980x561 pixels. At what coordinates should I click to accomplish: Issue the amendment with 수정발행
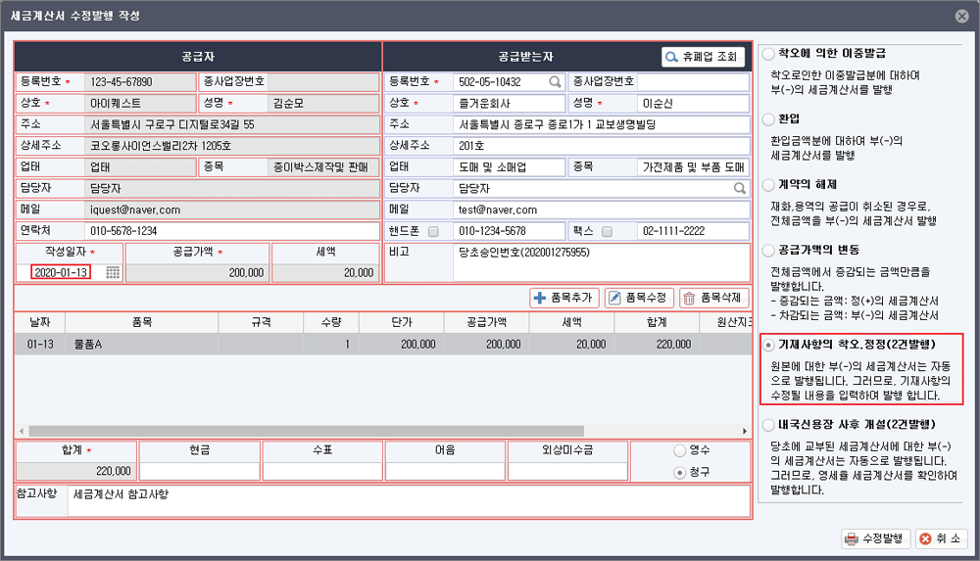(875, 538)
